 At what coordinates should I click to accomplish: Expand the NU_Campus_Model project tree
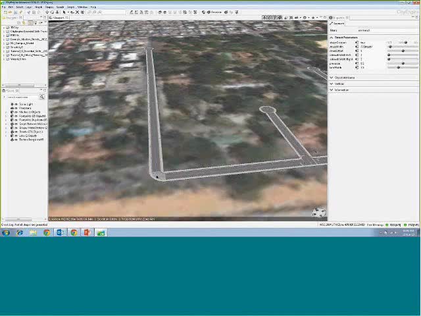coord(4,43)
